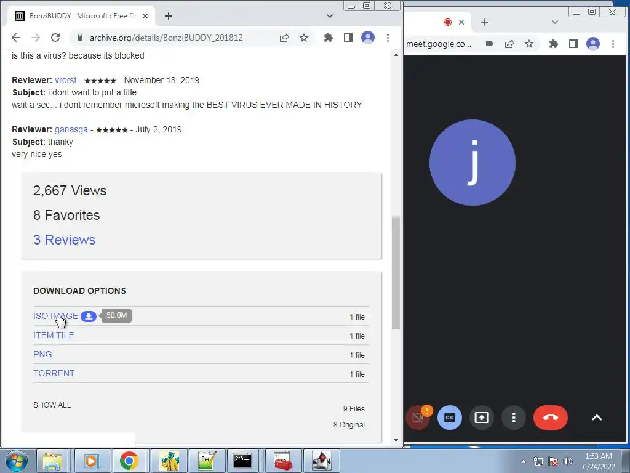Toggle captions CC button in Meet
The height and width of the screenshot is (473, 630).
point(450,418)
